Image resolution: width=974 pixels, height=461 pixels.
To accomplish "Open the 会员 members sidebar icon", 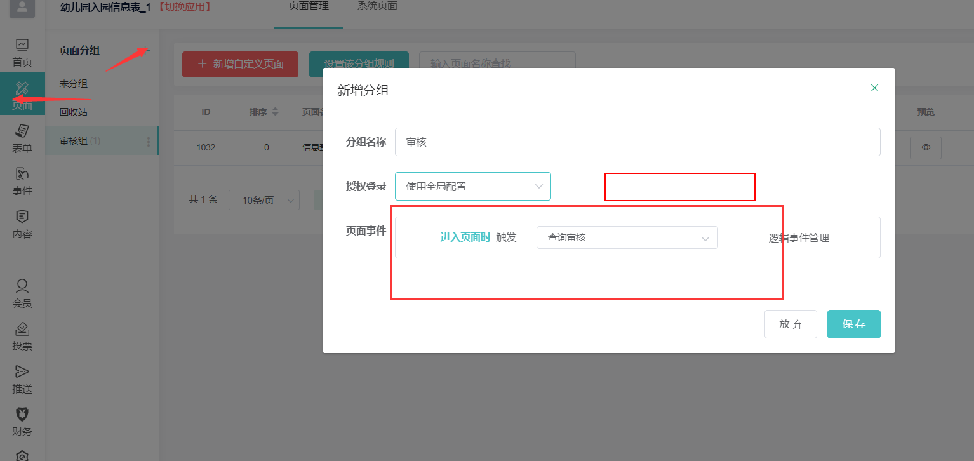I will click(22, 294).
